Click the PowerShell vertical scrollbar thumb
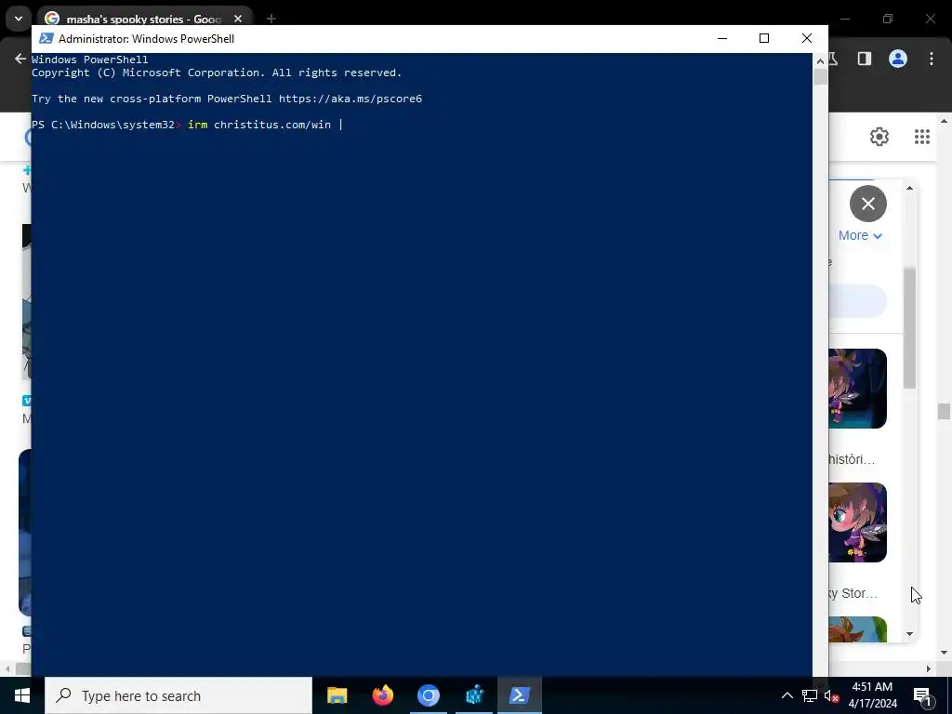Viewport: 952px width, 714px height. 820,77
